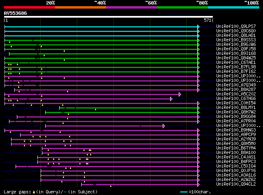Select the UniRef100_B9GG84 label

tap(236, 117)
